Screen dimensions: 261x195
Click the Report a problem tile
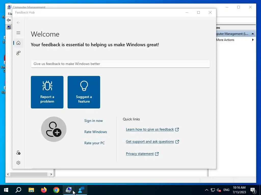click(47, 92)
